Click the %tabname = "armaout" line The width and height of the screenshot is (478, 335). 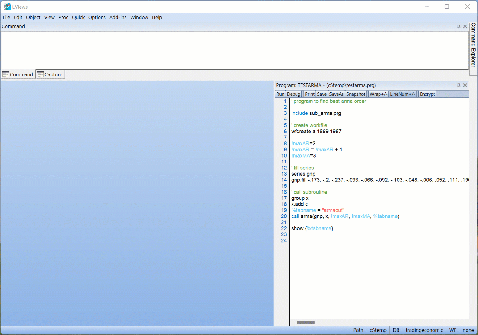318,210
